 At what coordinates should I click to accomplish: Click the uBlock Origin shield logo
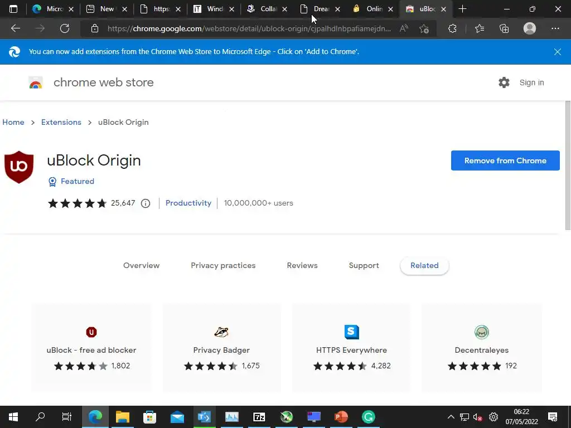[x=19, y=167]
